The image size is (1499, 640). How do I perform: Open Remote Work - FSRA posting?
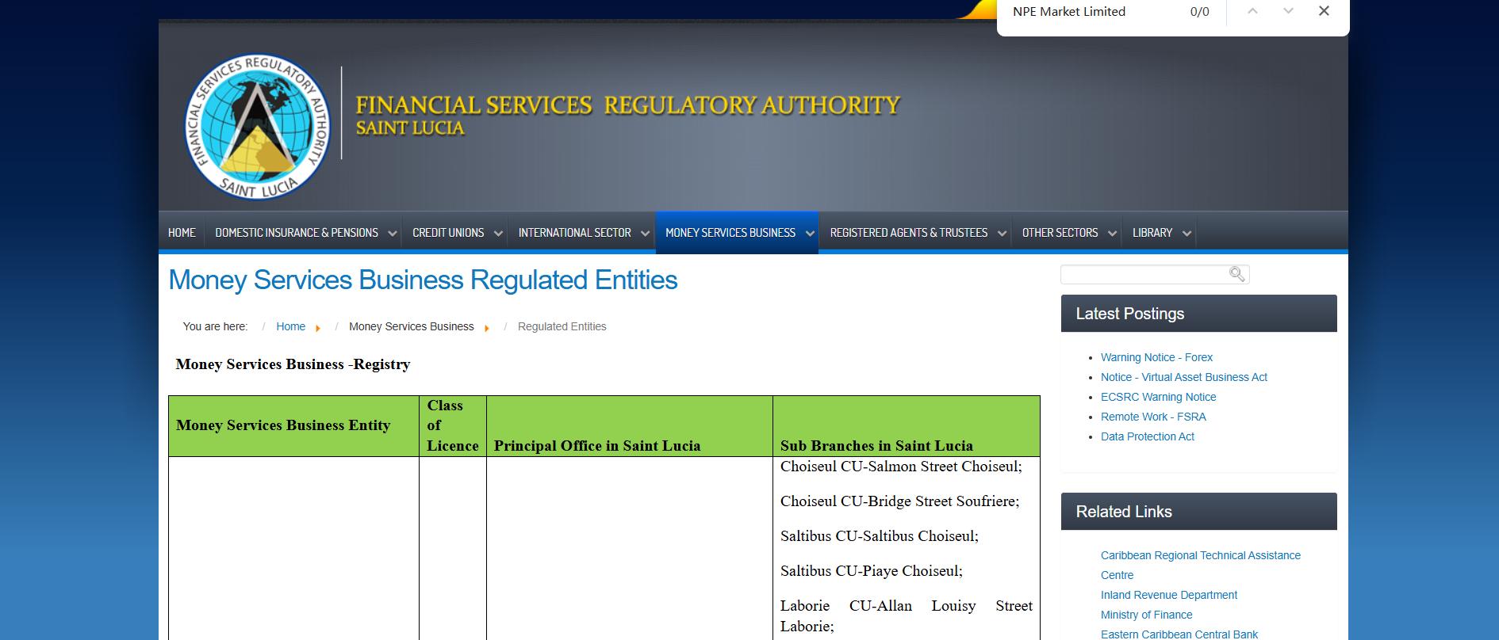coord(1153,417)
